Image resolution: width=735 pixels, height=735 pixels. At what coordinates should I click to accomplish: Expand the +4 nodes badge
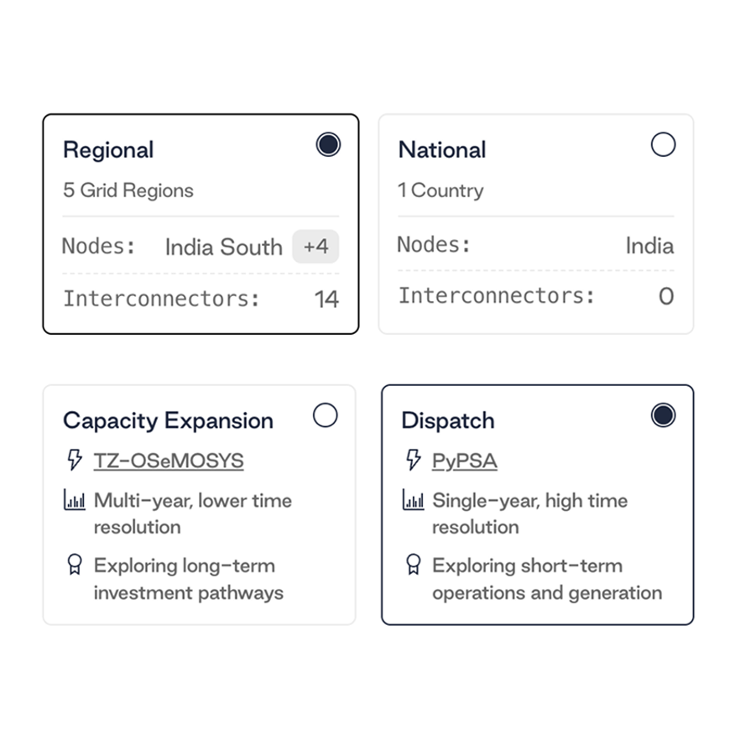315,247
